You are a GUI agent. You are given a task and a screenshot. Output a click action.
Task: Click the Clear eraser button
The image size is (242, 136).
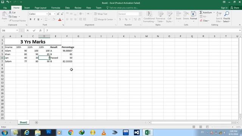205,20
